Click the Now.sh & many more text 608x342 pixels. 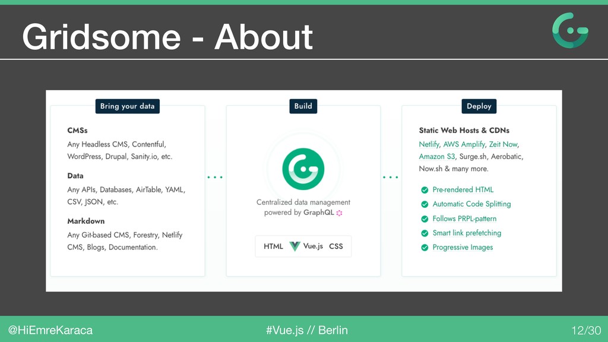(x=454, y=169)
